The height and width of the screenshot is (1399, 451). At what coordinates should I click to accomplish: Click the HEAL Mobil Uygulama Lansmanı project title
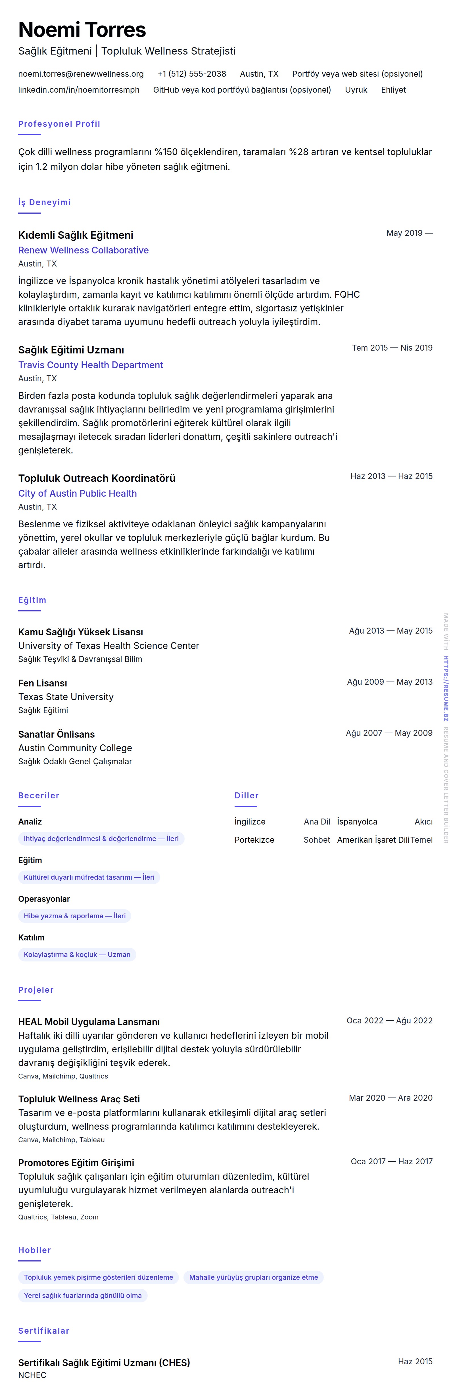pyautogui.click(x=89, y=1022)
